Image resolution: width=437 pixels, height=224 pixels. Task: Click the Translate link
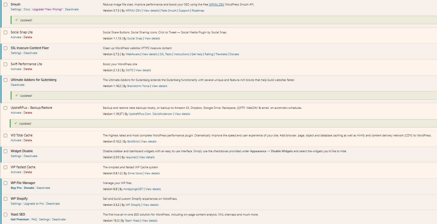(x=221, y=54)
